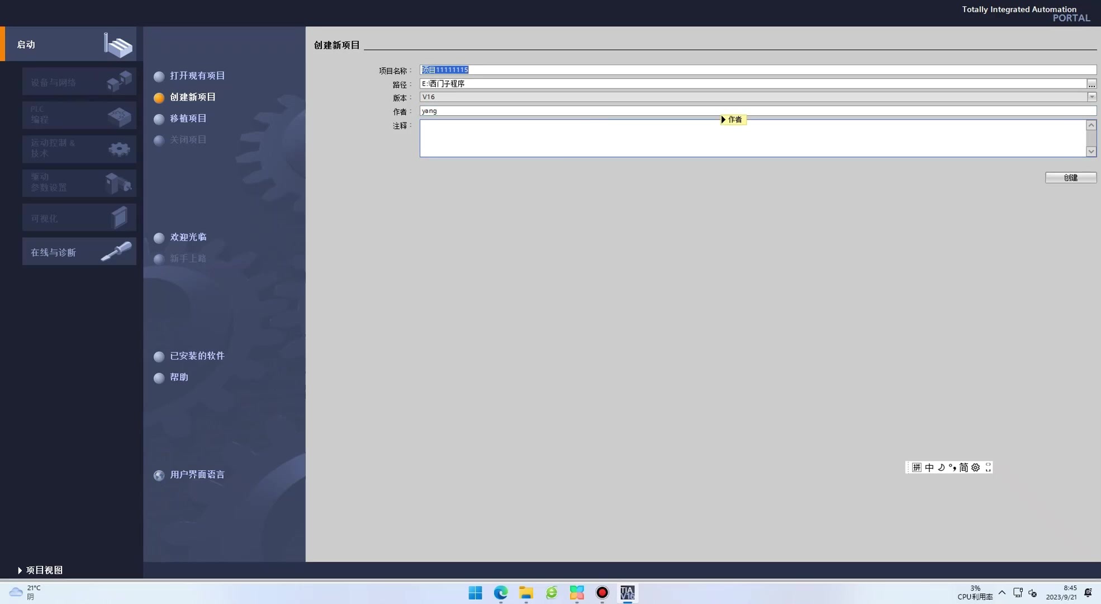1101x604 pixels.
Task: Open Microsoft Edge from taskbar
Action: [x=501, y=593]
